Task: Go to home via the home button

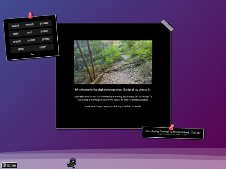Action: tap(9, 165)
